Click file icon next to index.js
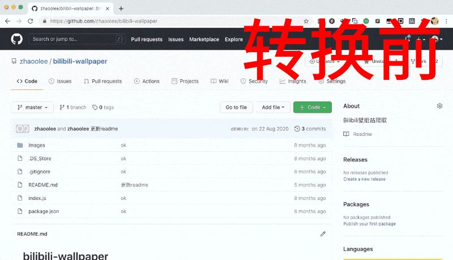The width and height of the screenshot is (453, 260). (x=20, y=198)
